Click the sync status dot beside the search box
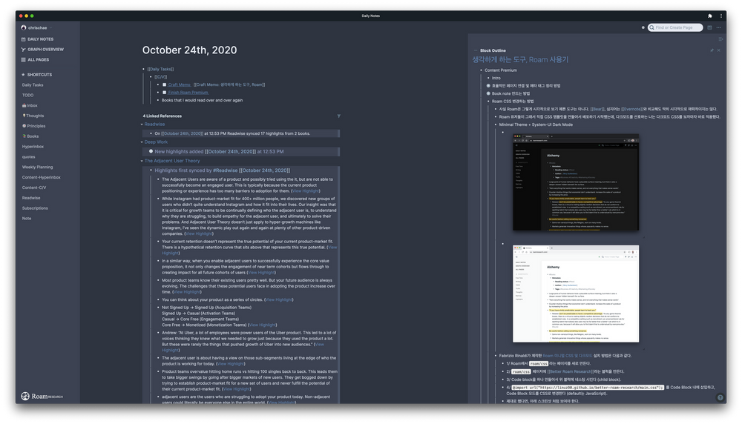 [x=643, y=27]
